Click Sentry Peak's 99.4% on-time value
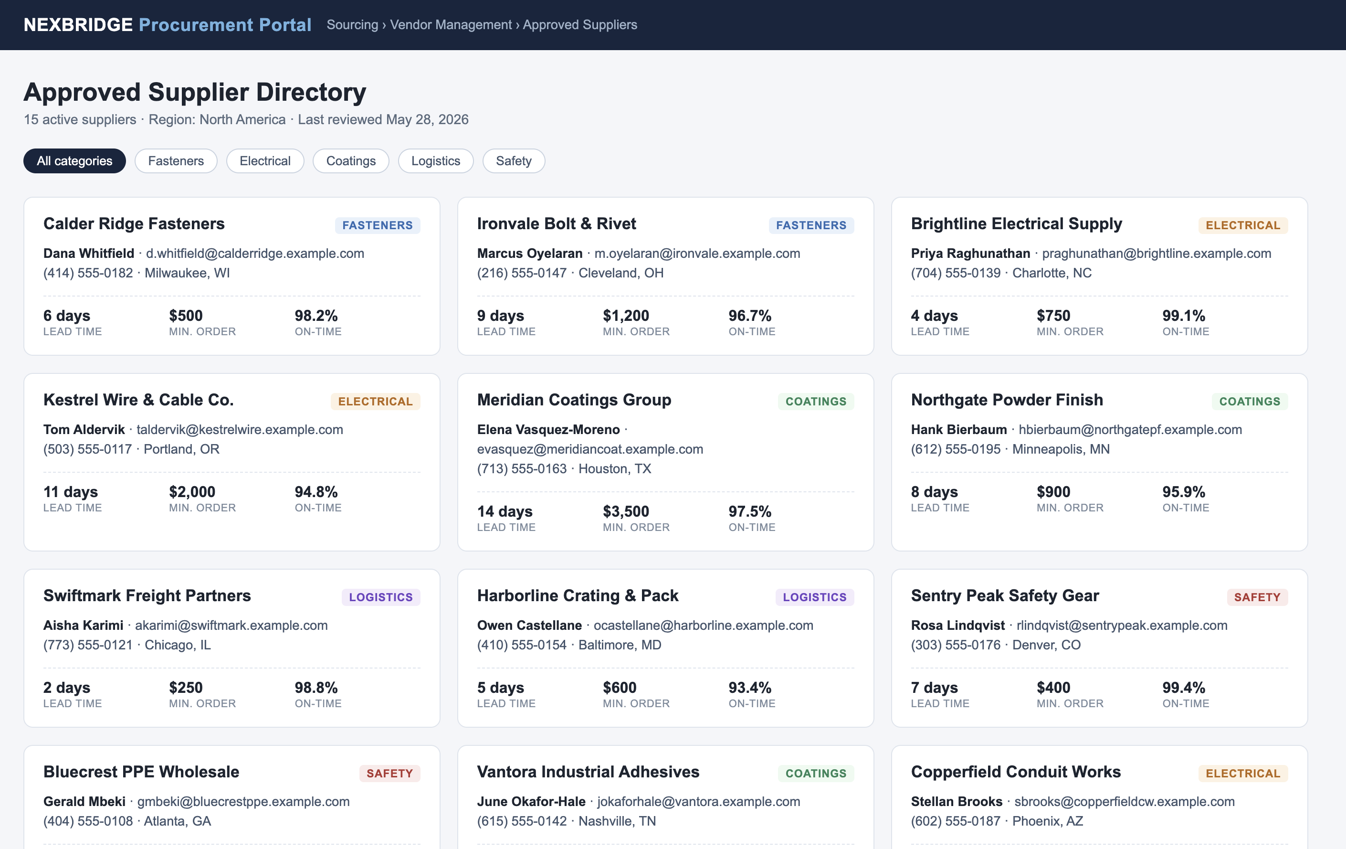Screen dimensions: 1346x849 coord(1183,688)
